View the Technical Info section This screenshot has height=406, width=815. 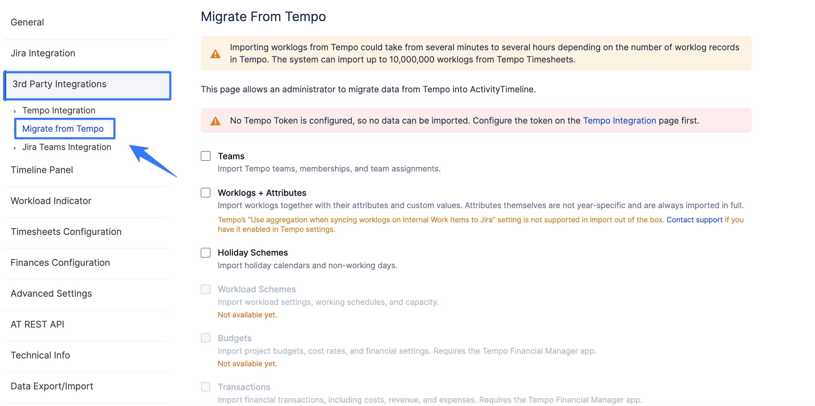(x=40, y=355)
